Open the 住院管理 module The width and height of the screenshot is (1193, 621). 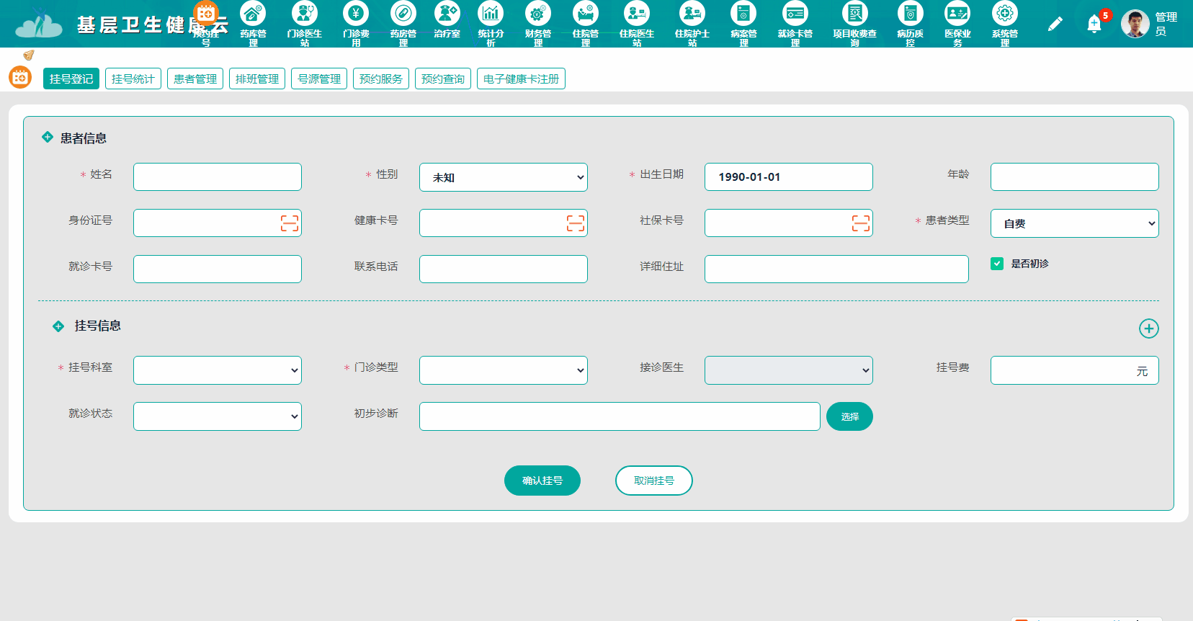click(x=586, y=23)
